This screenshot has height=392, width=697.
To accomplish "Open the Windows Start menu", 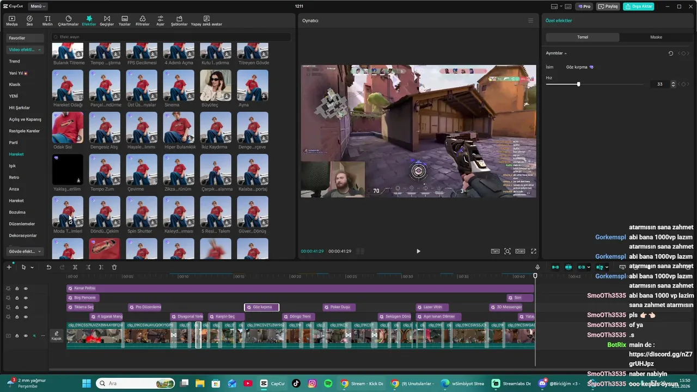I will point(86,383).
